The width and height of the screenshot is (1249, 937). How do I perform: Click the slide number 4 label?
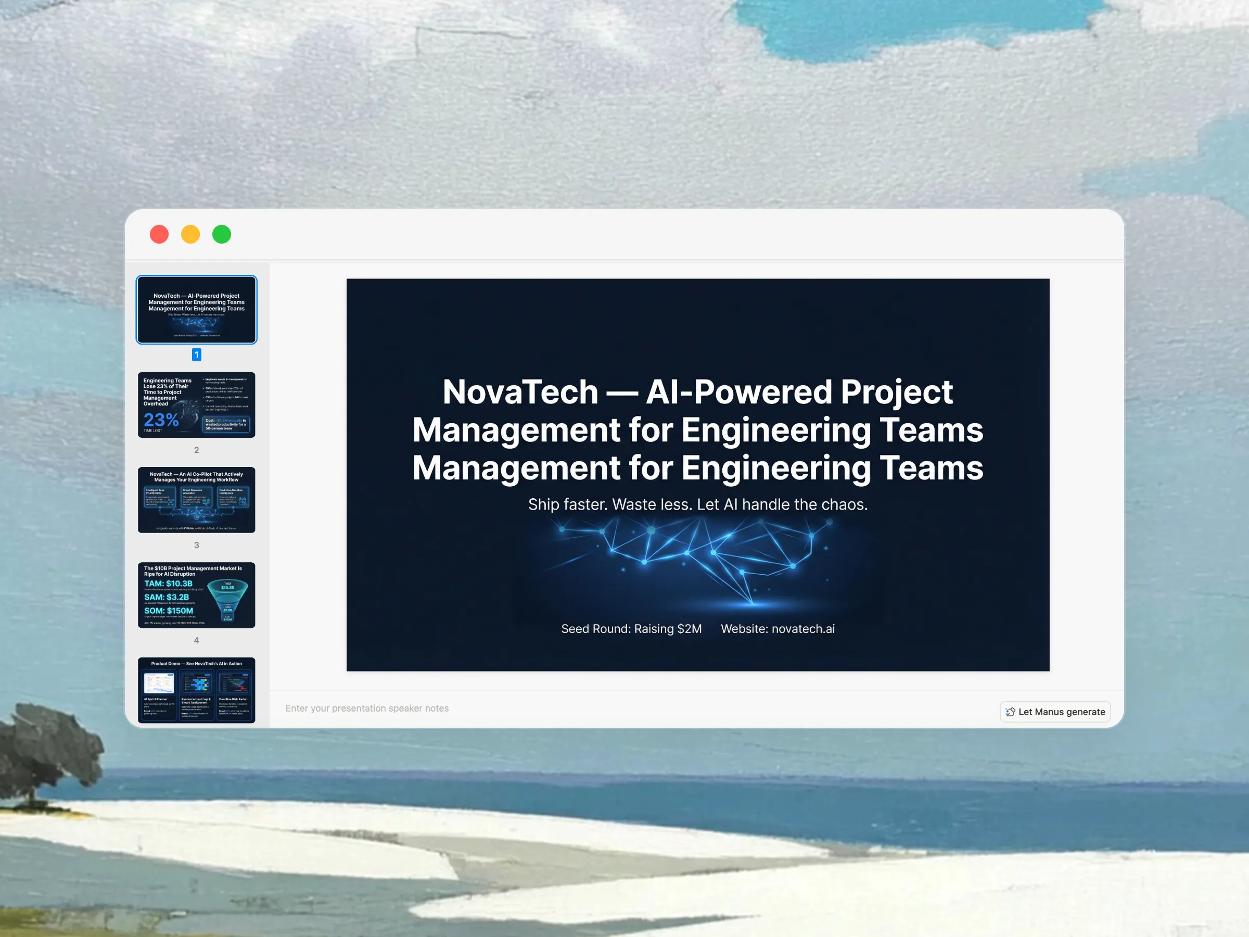click(x=197, y=640)
